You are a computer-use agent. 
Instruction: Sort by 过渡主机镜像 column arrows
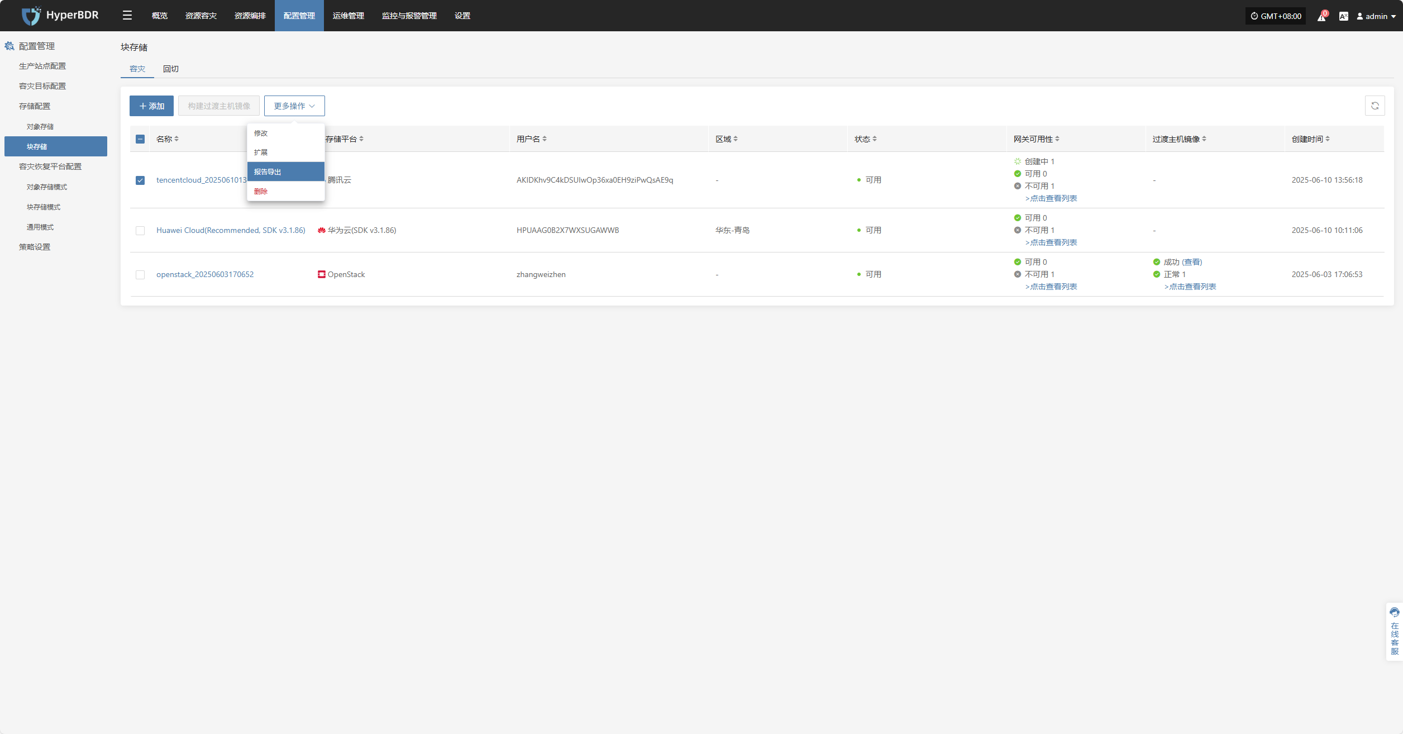(x=1204, y=139)
